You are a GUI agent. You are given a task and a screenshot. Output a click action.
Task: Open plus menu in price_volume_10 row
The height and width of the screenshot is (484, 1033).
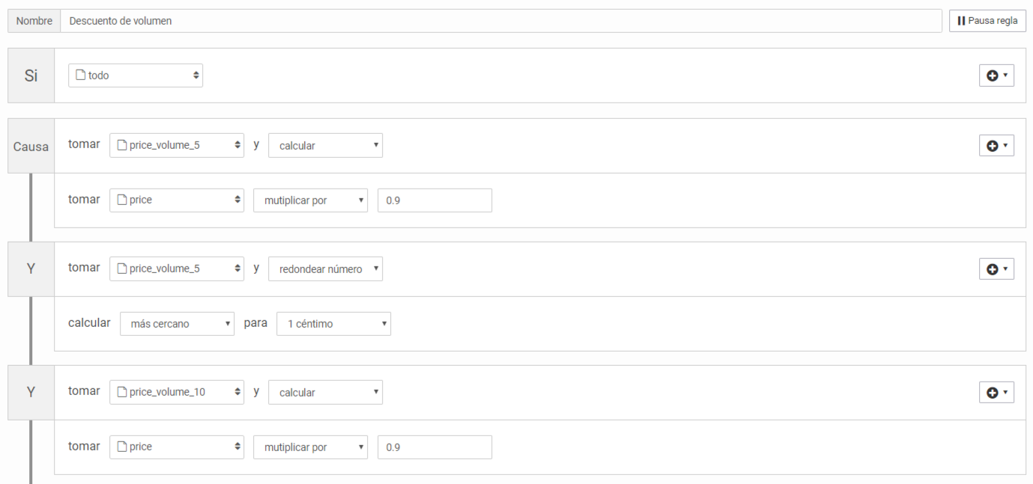996,392
